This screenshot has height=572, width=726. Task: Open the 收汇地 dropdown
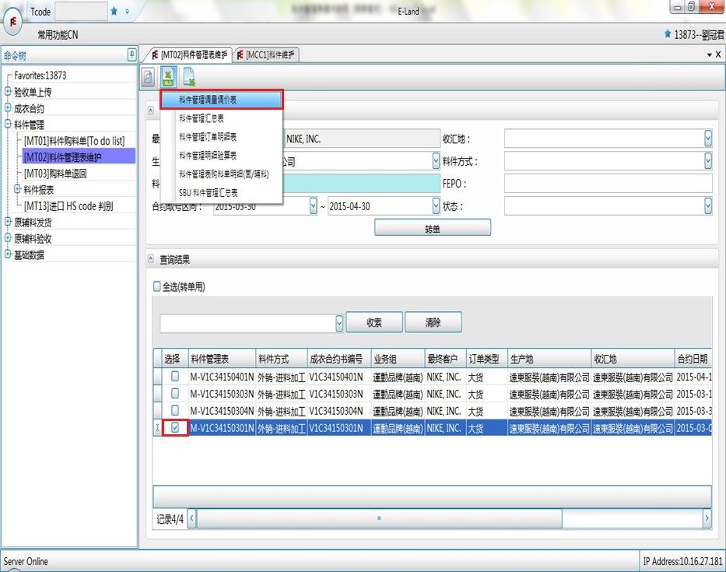[707, 139]
